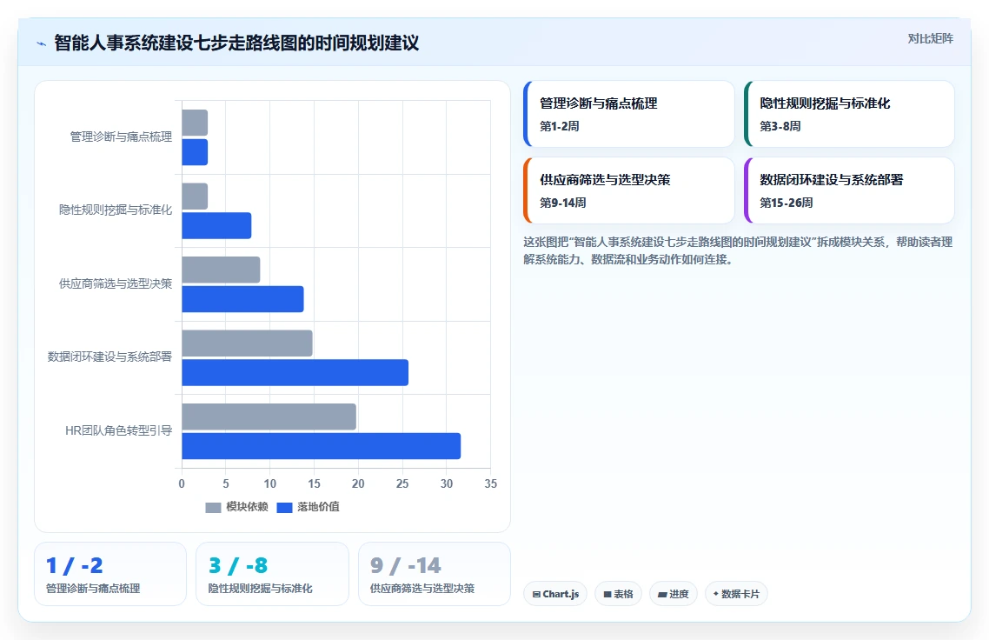Click the gray bar for 供应商筛选与选型决策
Screen dimensions: 989x640
pos(222,270)
